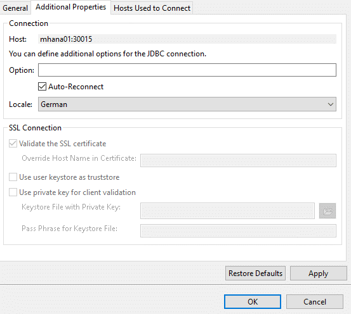
Task: Toggle the Auto-Reconnect checkbox
Action: [x=42, y=87]
